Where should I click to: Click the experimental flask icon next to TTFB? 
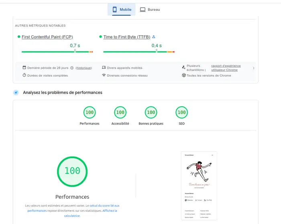coord(154,37)
